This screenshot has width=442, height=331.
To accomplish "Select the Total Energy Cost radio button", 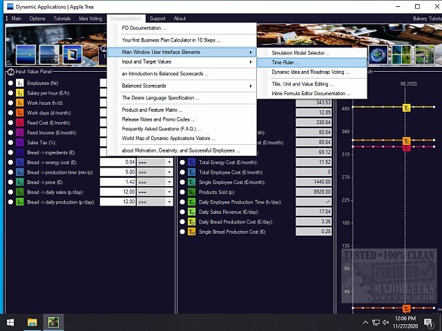I will [182, 163].
